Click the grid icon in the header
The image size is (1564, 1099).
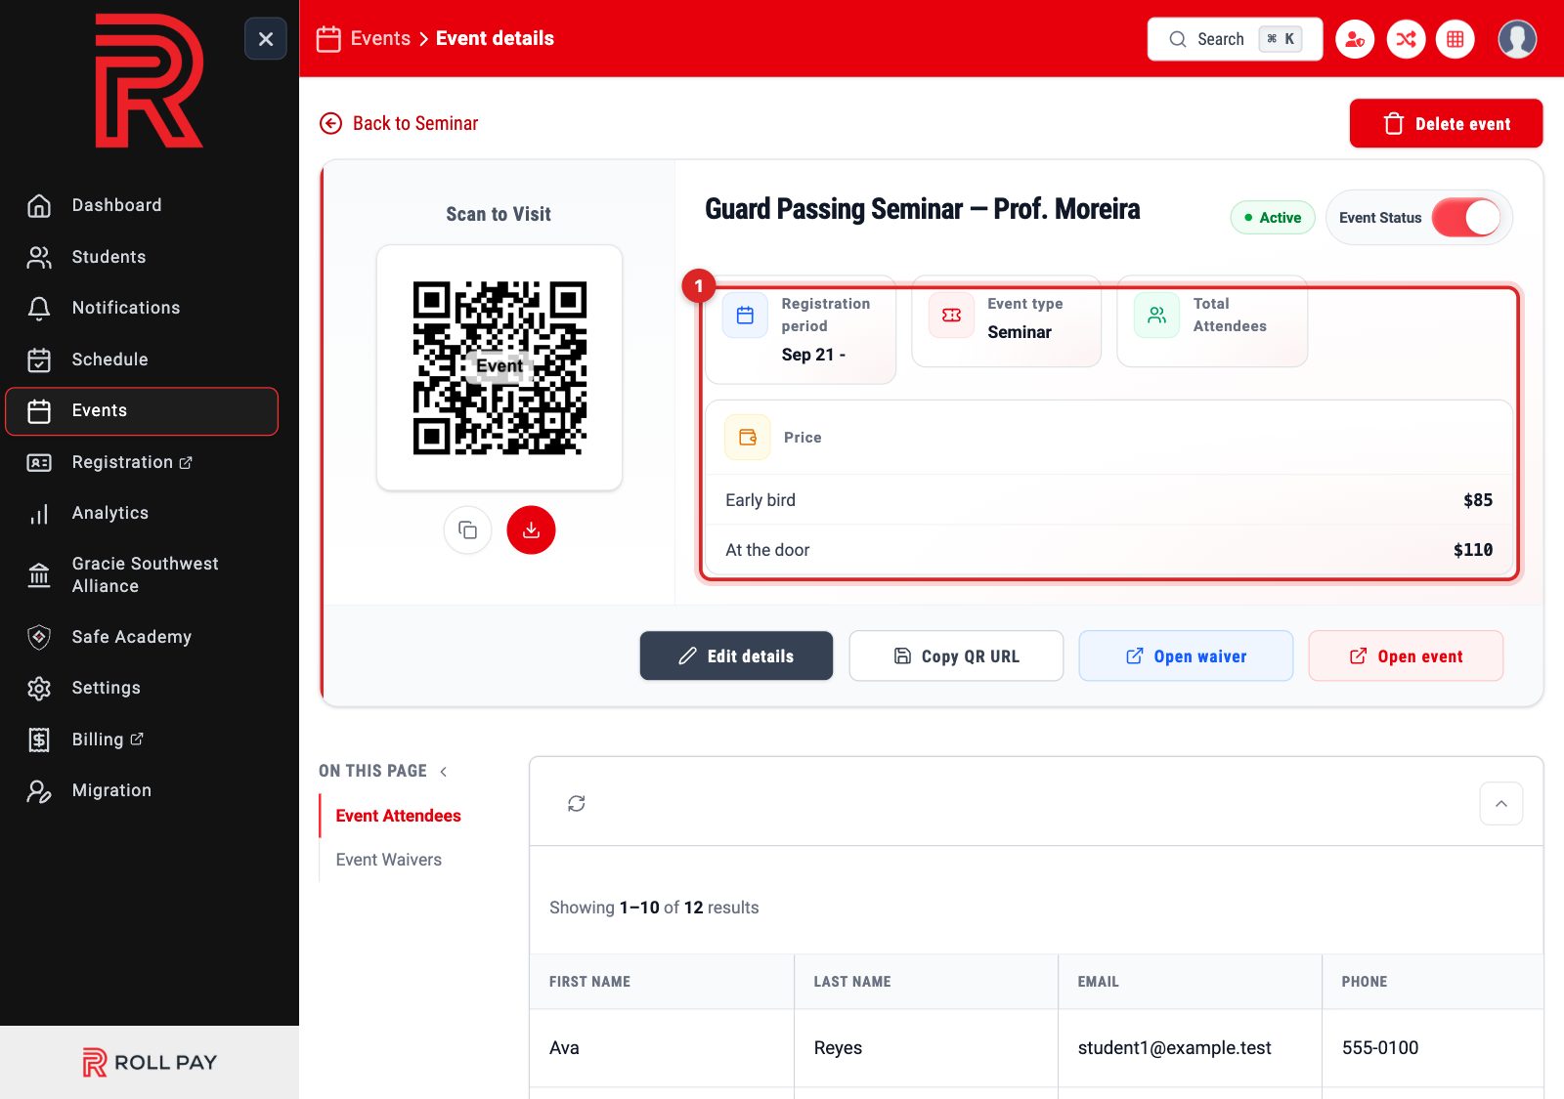[x=1455, y=39]
